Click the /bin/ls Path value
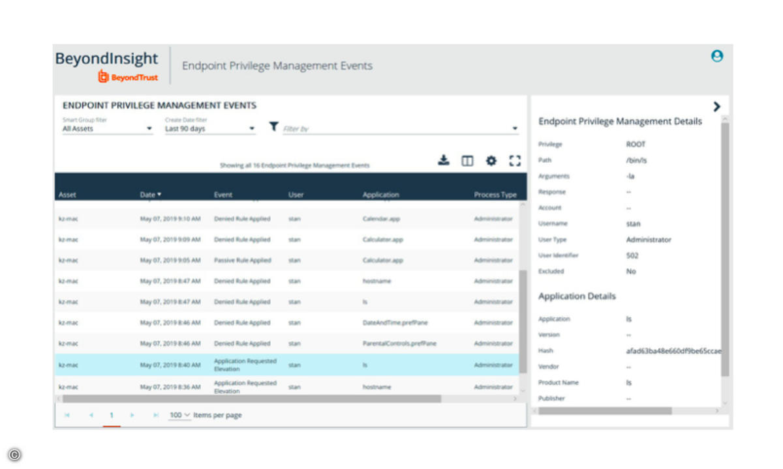The height and width of the screenshot is (469, 783). (636, 160)
